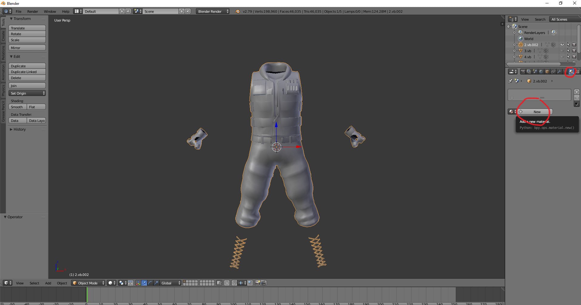The image size is (581, 305).
Task: Expand the History panel
Action: pos(19,129)
